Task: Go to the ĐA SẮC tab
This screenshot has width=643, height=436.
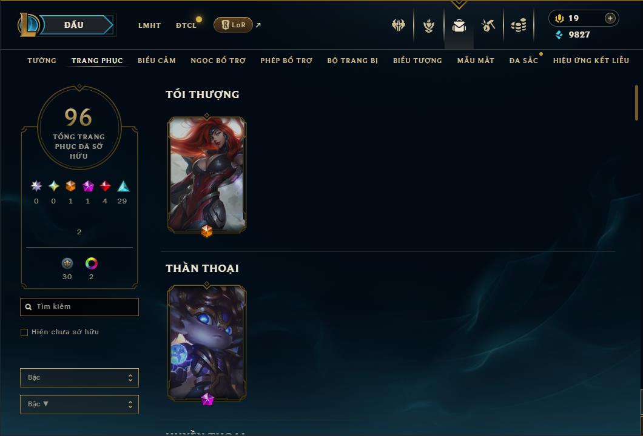Action: [523, 61]
